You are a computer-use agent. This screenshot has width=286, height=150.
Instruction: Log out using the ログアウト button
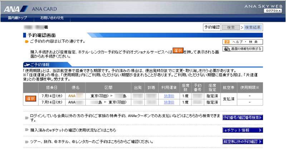[273, 11]
